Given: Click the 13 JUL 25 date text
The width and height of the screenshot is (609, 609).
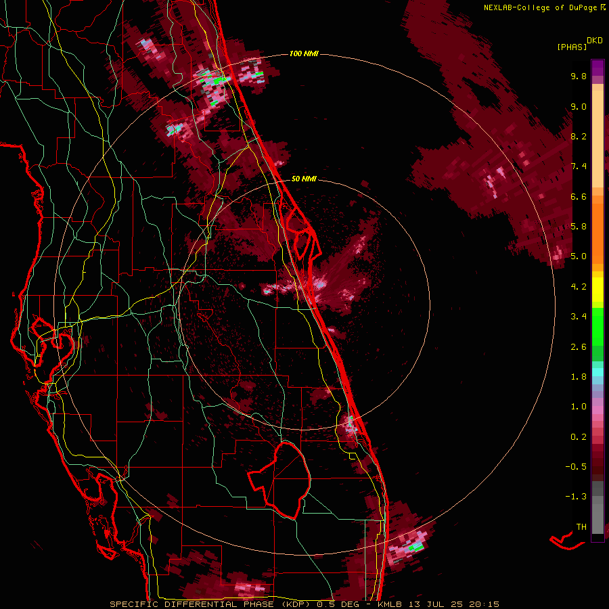Looking at the screenshot, I should click(x=436, y=604).
